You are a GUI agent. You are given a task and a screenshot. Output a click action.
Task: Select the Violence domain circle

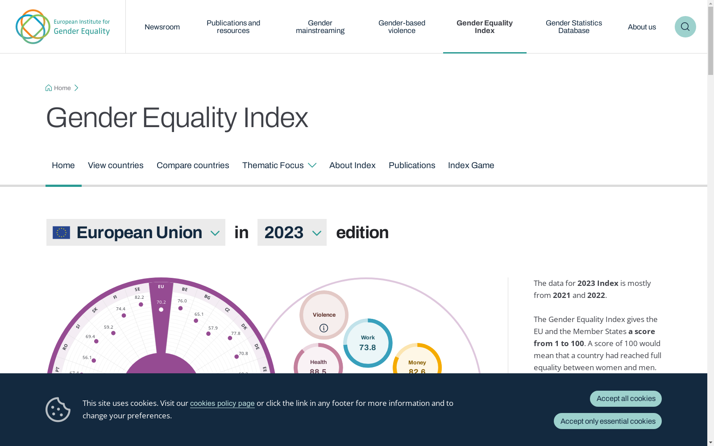click(x=324, y=315)
